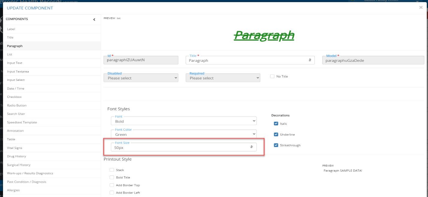Image resolution: width=428 pixels, height=197 pixels.
Task: Click the Title text field
Action: point(246,60)
